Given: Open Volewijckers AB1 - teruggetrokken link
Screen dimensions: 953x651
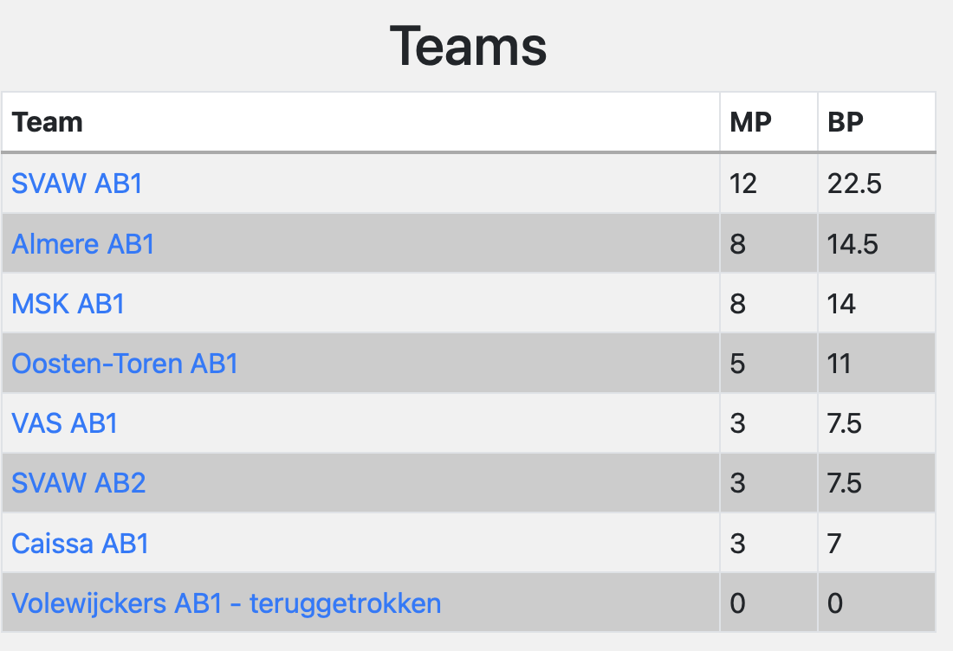Looking at the screenshot, I should tap(226, 603).
